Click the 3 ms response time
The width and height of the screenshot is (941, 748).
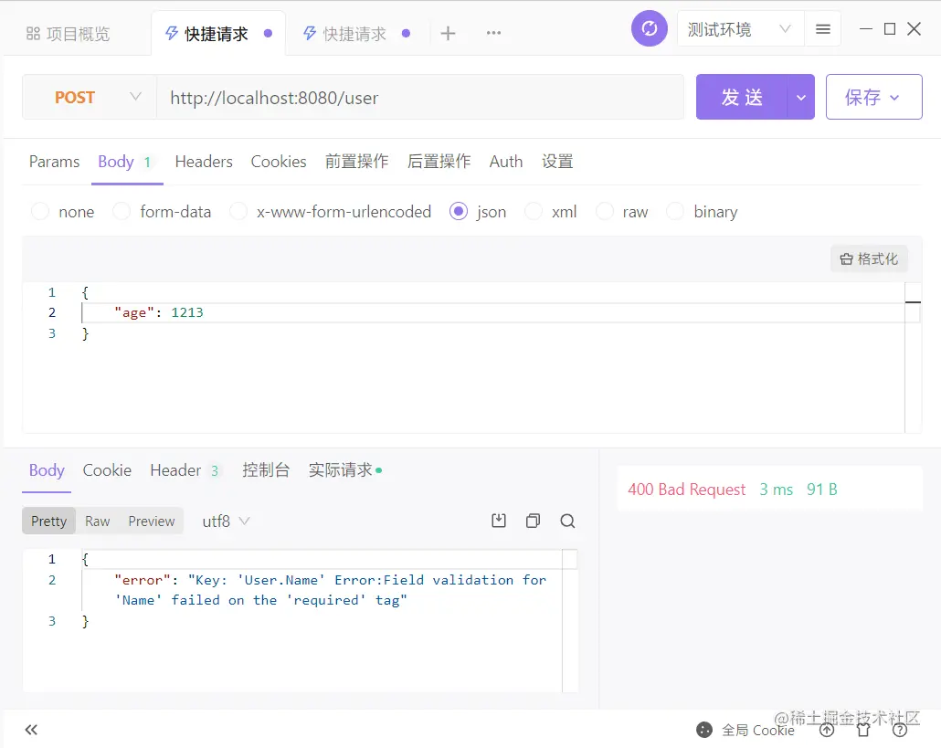(776, 490)
